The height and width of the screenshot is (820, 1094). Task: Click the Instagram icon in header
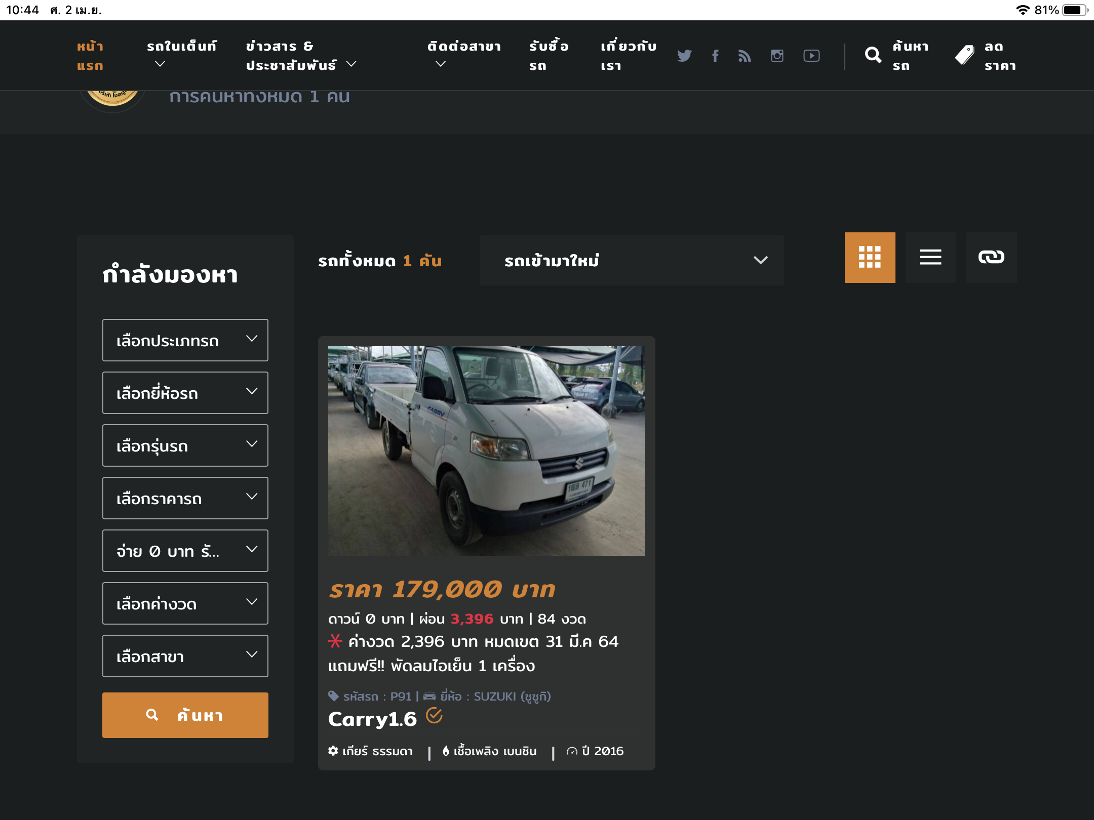click(x=777, y=56)
